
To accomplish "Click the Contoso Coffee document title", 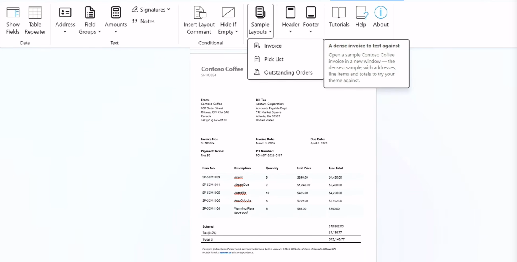I will pyautogui.click(x=222, y=69).
